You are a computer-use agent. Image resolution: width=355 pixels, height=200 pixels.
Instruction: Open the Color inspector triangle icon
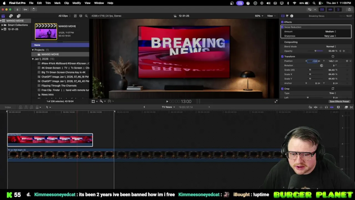[x=287, y=16]
